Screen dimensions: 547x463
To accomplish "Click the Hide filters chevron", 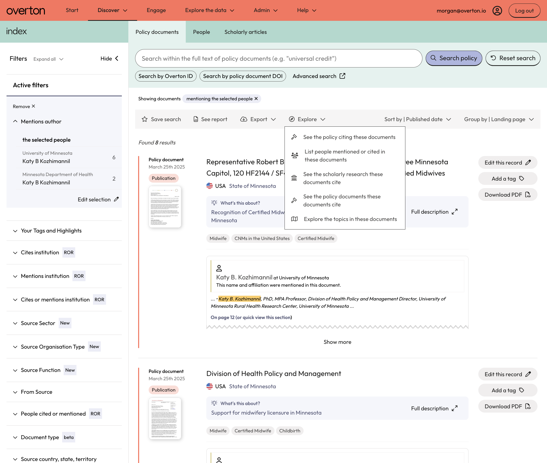I will (x=117, y=58).
